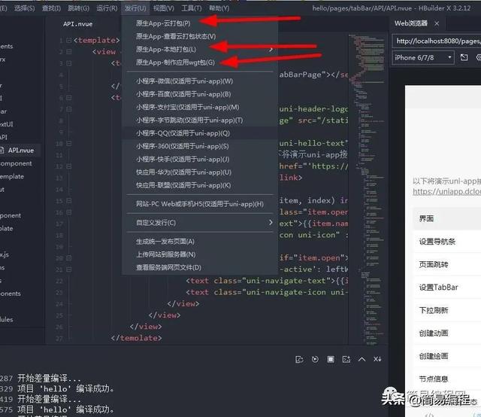481x417 pixels.
Task: Click the 发行(U) menu in menu bar
Action: click(x=135, y=8)
